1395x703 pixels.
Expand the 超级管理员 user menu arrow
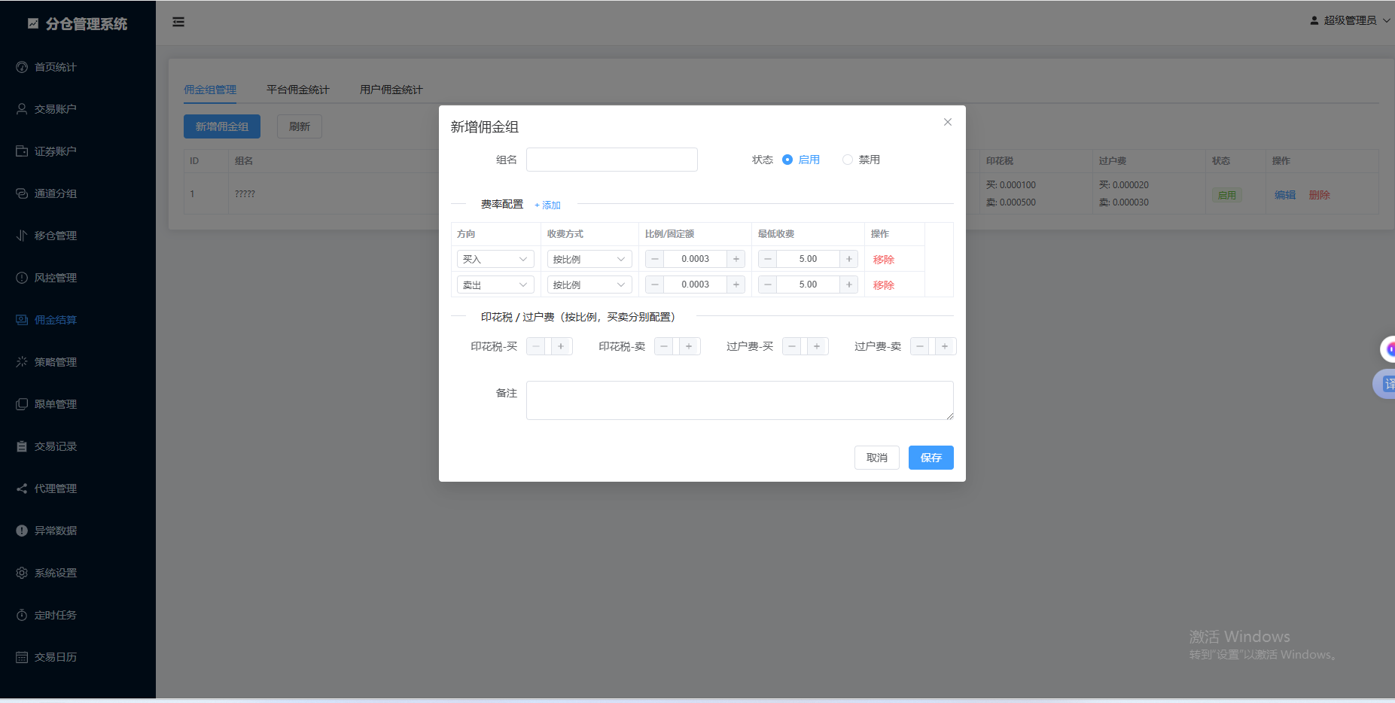click(x=1387, y=20)
